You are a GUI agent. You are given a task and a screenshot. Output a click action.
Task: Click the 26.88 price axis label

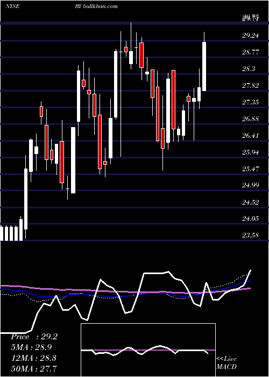click(x=251, y=119)
